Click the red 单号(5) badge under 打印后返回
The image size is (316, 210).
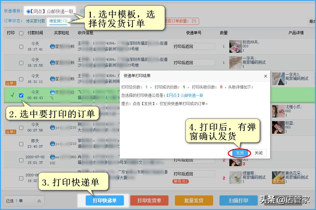click(x=181, y=180)
